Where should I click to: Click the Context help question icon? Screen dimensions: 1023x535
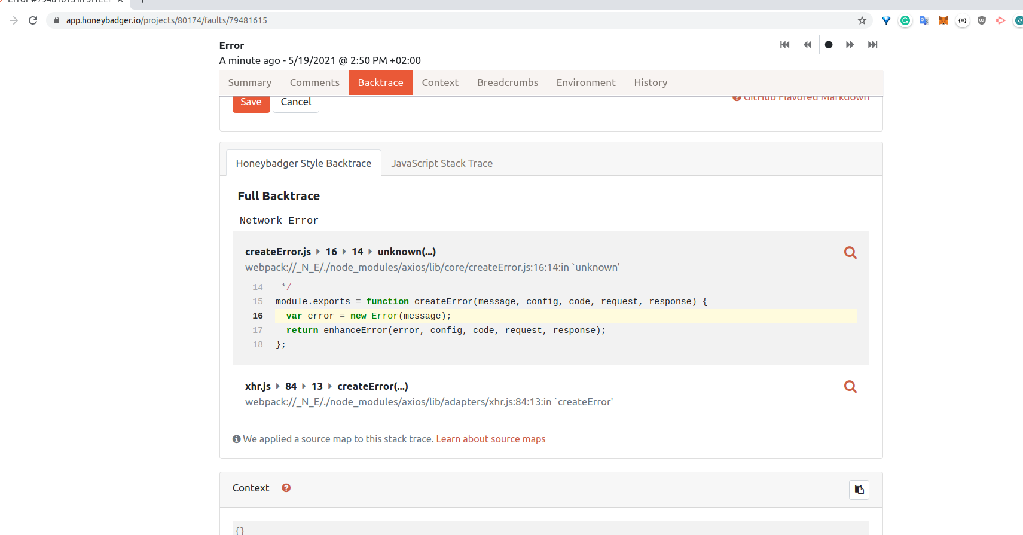pos(286,488)
